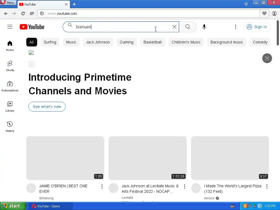This screenshot has height=210, width=280.
Task: Click Levitate channel avatar
Action: click(x=113, y=188)
